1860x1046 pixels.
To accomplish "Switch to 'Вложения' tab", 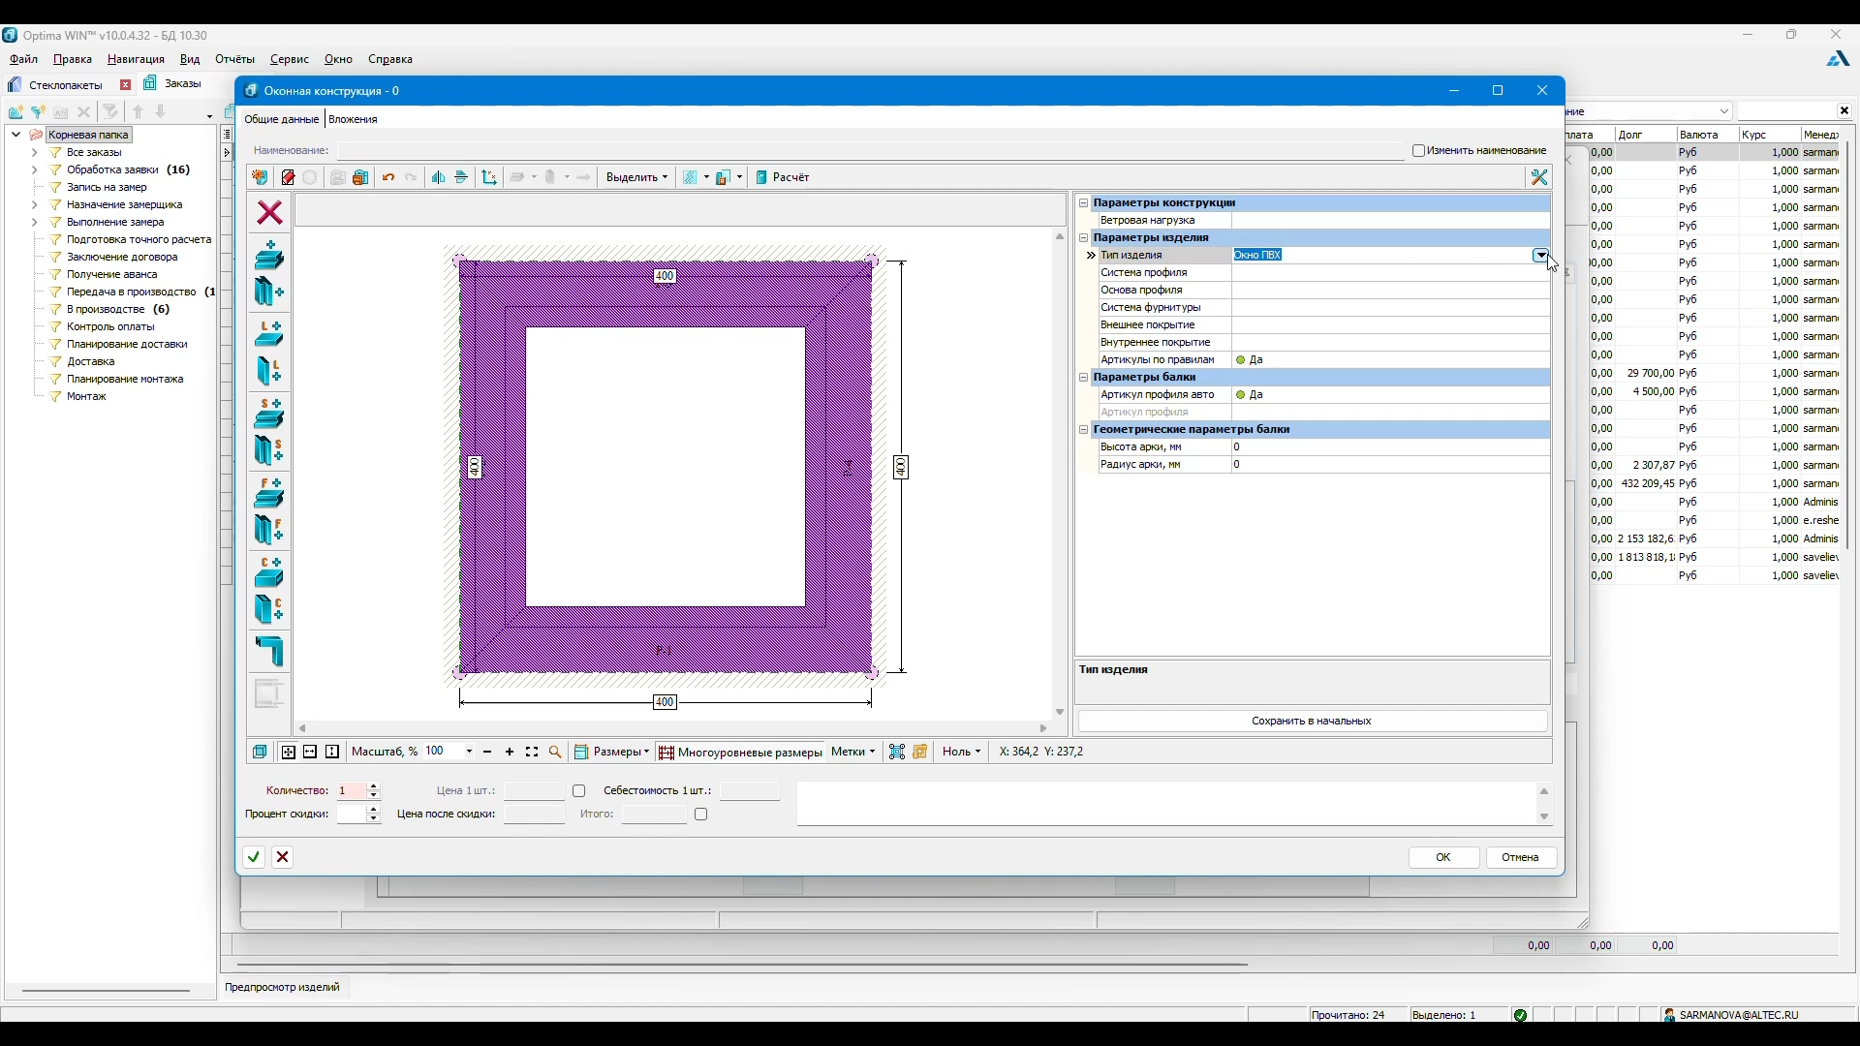I will tap(354, 120).
